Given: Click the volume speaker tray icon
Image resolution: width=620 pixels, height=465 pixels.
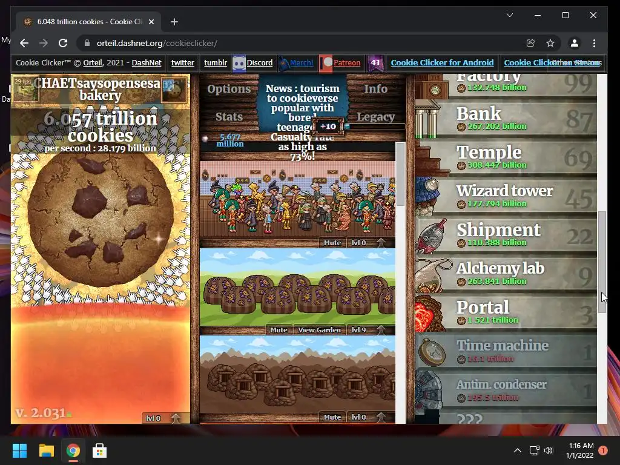Looking at the screenshot, I should (x=549, y=450).
